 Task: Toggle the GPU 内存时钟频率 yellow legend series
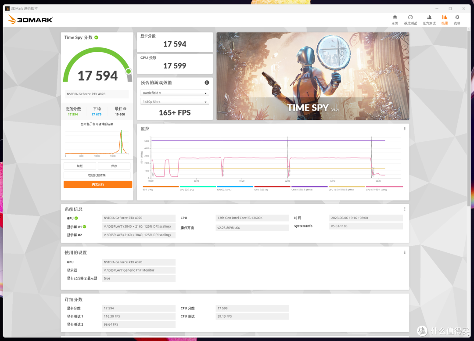[x=346, y=188]
